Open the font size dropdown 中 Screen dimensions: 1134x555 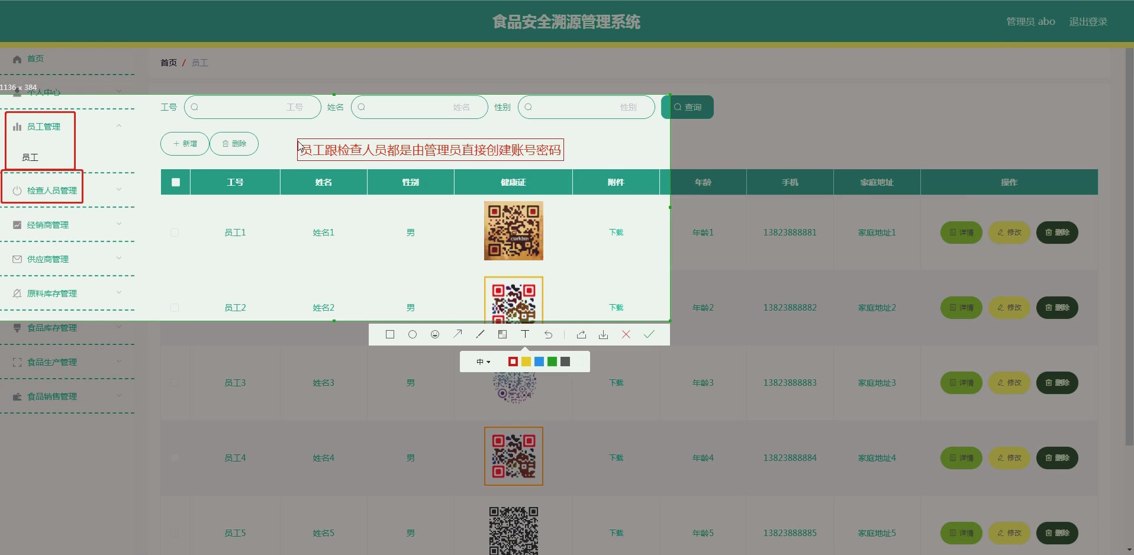coord(483,362)
